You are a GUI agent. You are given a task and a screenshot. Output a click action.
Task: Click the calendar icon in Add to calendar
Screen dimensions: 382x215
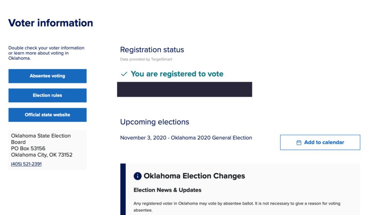pos(299,143)
